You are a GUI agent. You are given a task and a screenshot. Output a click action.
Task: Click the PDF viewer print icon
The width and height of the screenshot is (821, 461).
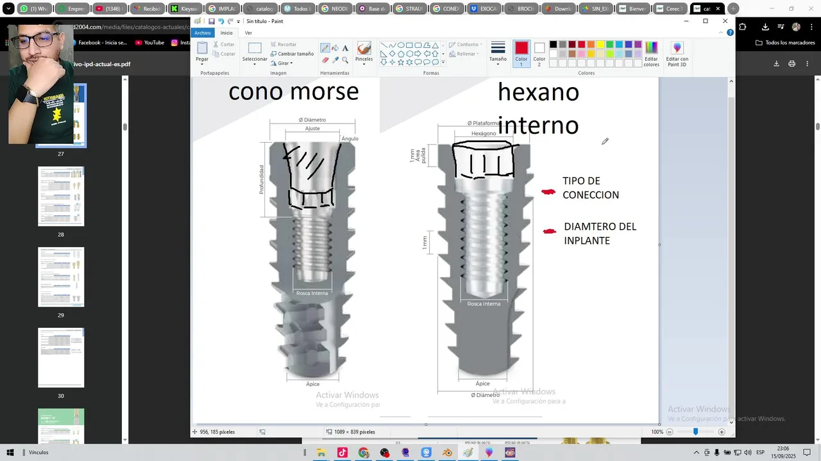pos(792,64)
